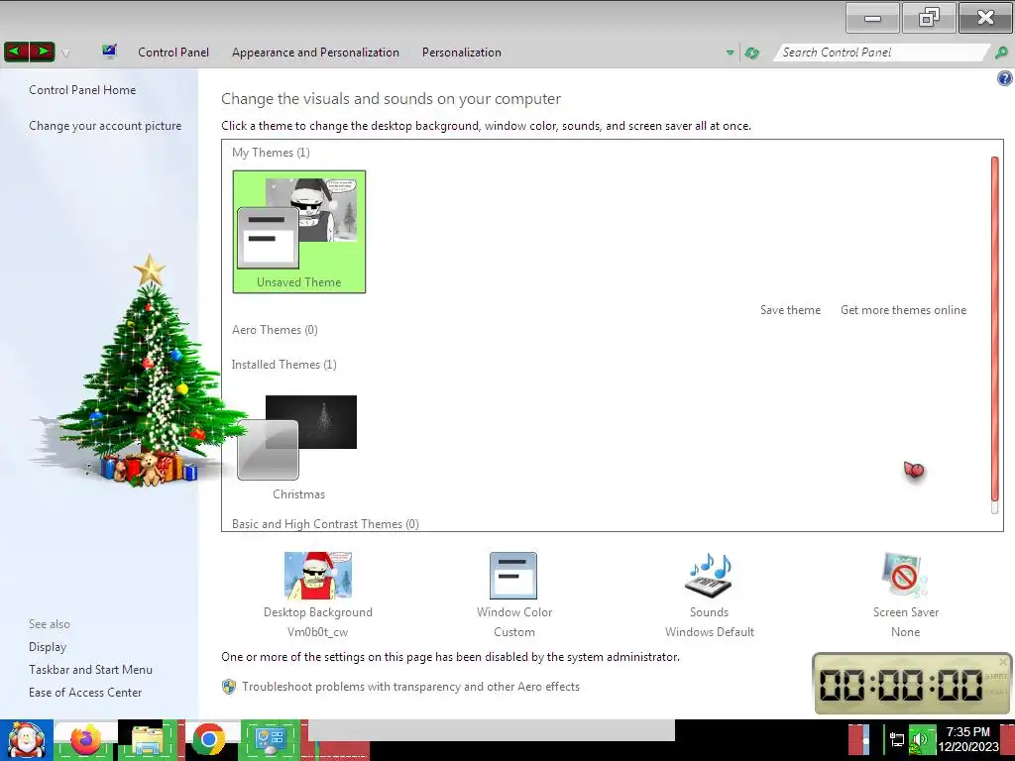Open the Desktop Background icon
This screenshot has height=761, width=1015.
point(318,576)
